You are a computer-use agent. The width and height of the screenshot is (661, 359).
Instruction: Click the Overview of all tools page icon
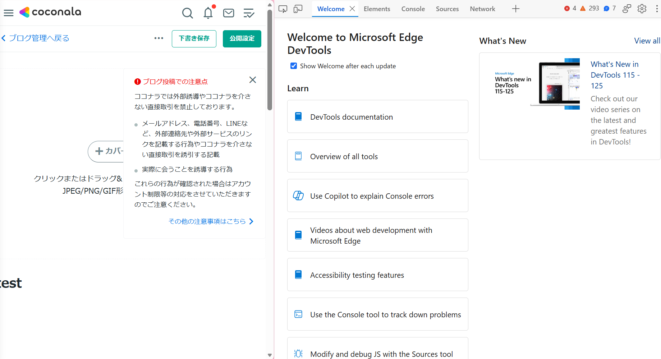coord(298,156)
